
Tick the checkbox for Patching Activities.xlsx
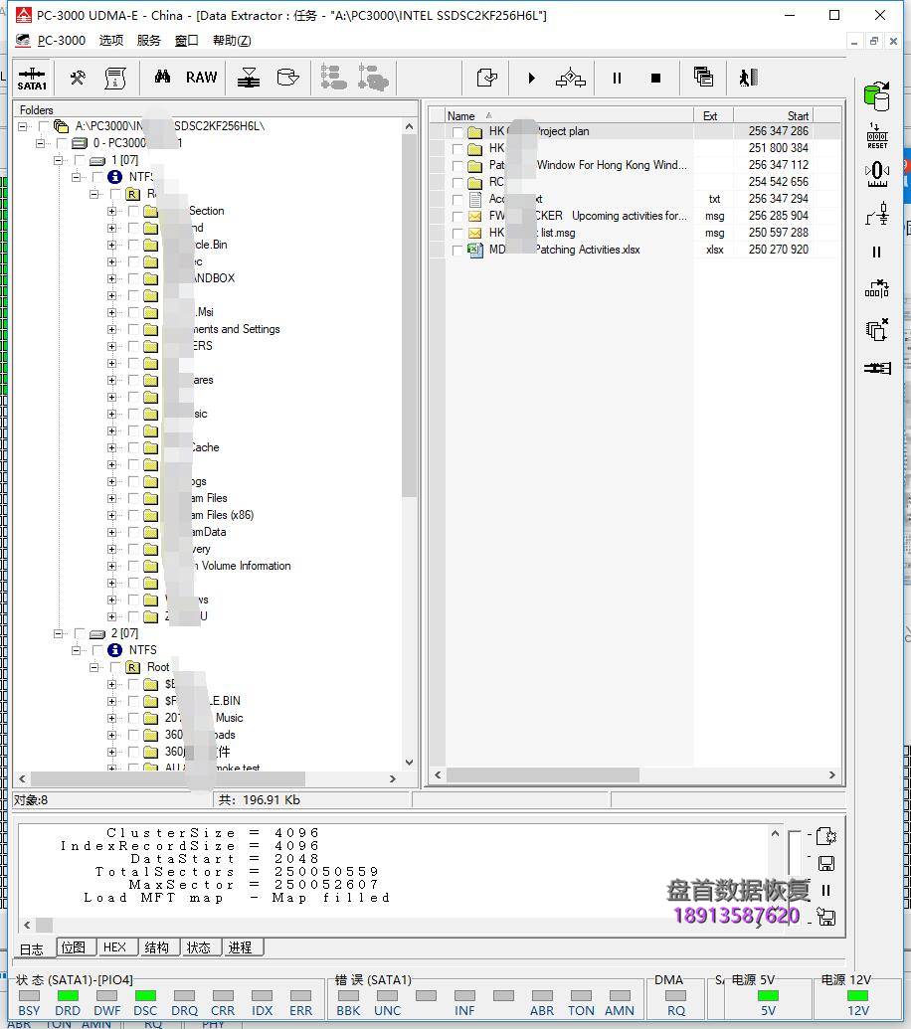pyautogui.click(x=457, y=251)
